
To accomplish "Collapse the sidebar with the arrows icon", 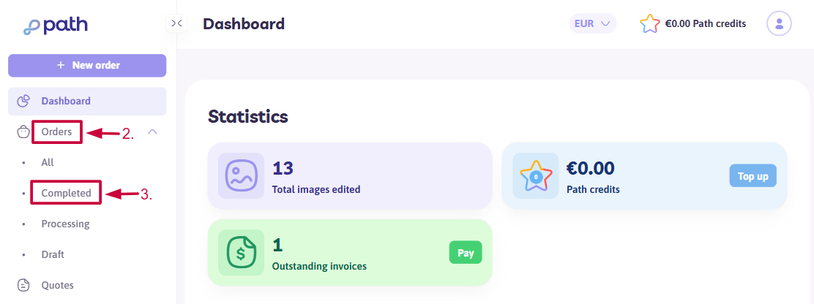I will (x=176, y=23).
